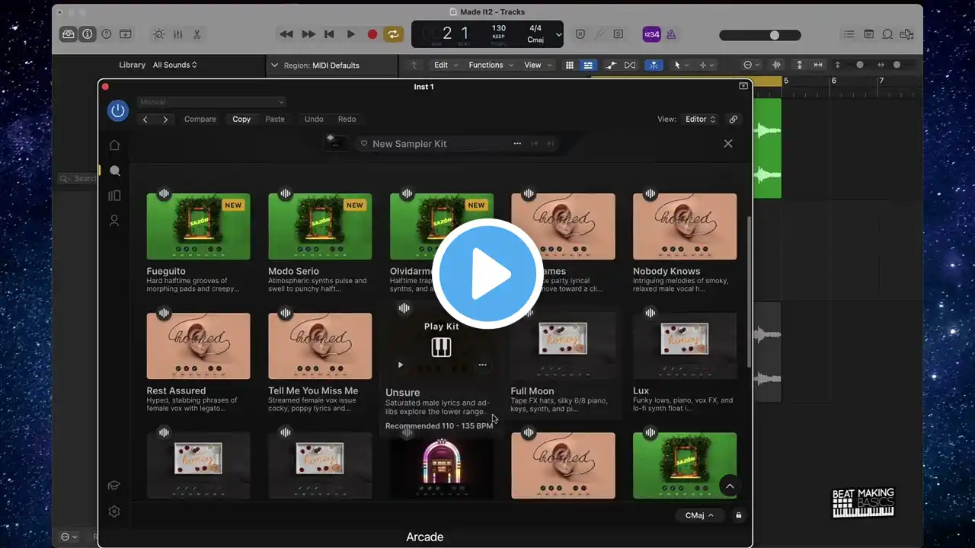Click the plugin link chain icon
The width and height of the screenshot is (975, 548).
(x=733, y=119)
